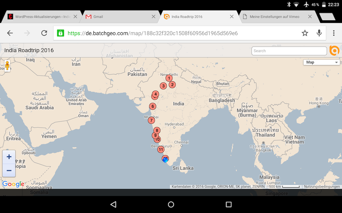Close the Meine Einstellungen auf Vimeo tab
The height and width of the screenshot is (213, 342).
pos(310,17)
